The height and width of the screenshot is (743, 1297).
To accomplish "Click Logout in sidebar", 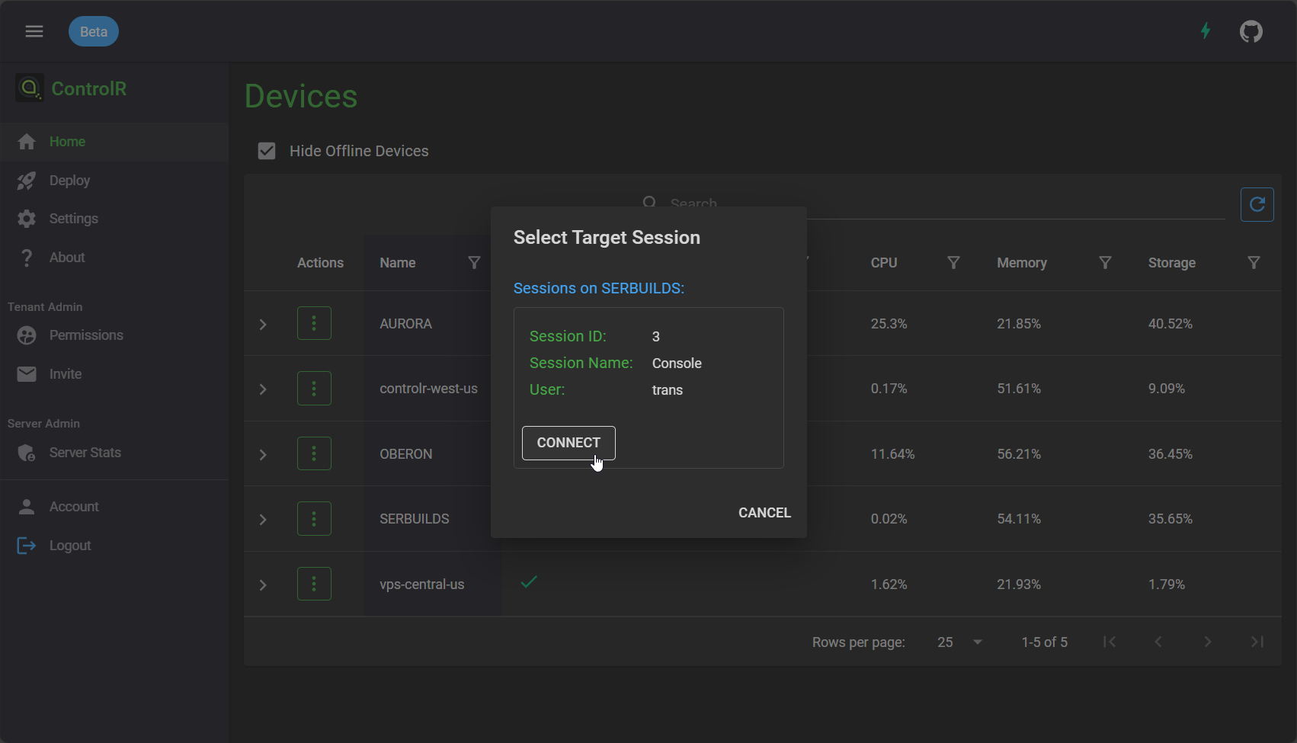I will point(114,546).
